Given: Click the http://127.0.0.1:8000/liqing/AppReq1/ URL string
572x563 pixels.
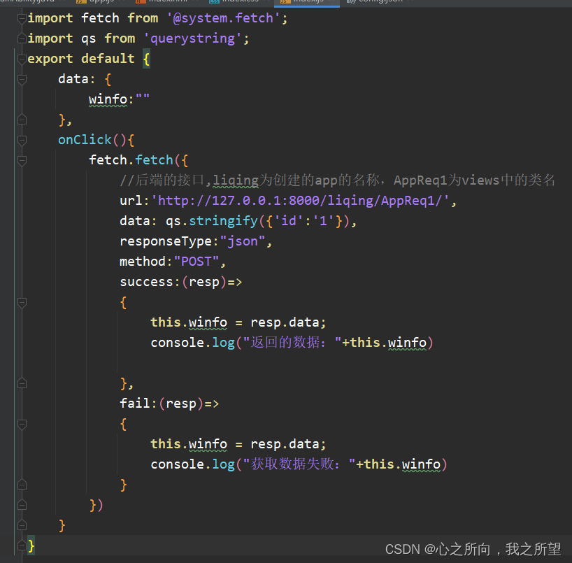Looking at the screenshot, I should pyautogui.click(x=301, y=201).
